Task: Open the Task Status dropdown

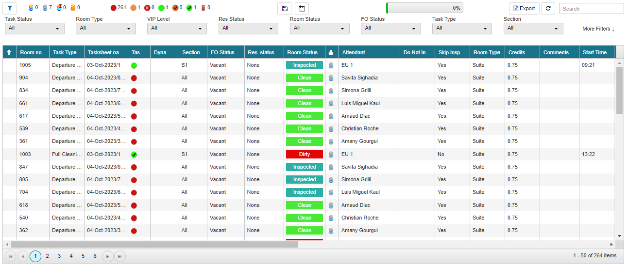Action: point(34,29)
